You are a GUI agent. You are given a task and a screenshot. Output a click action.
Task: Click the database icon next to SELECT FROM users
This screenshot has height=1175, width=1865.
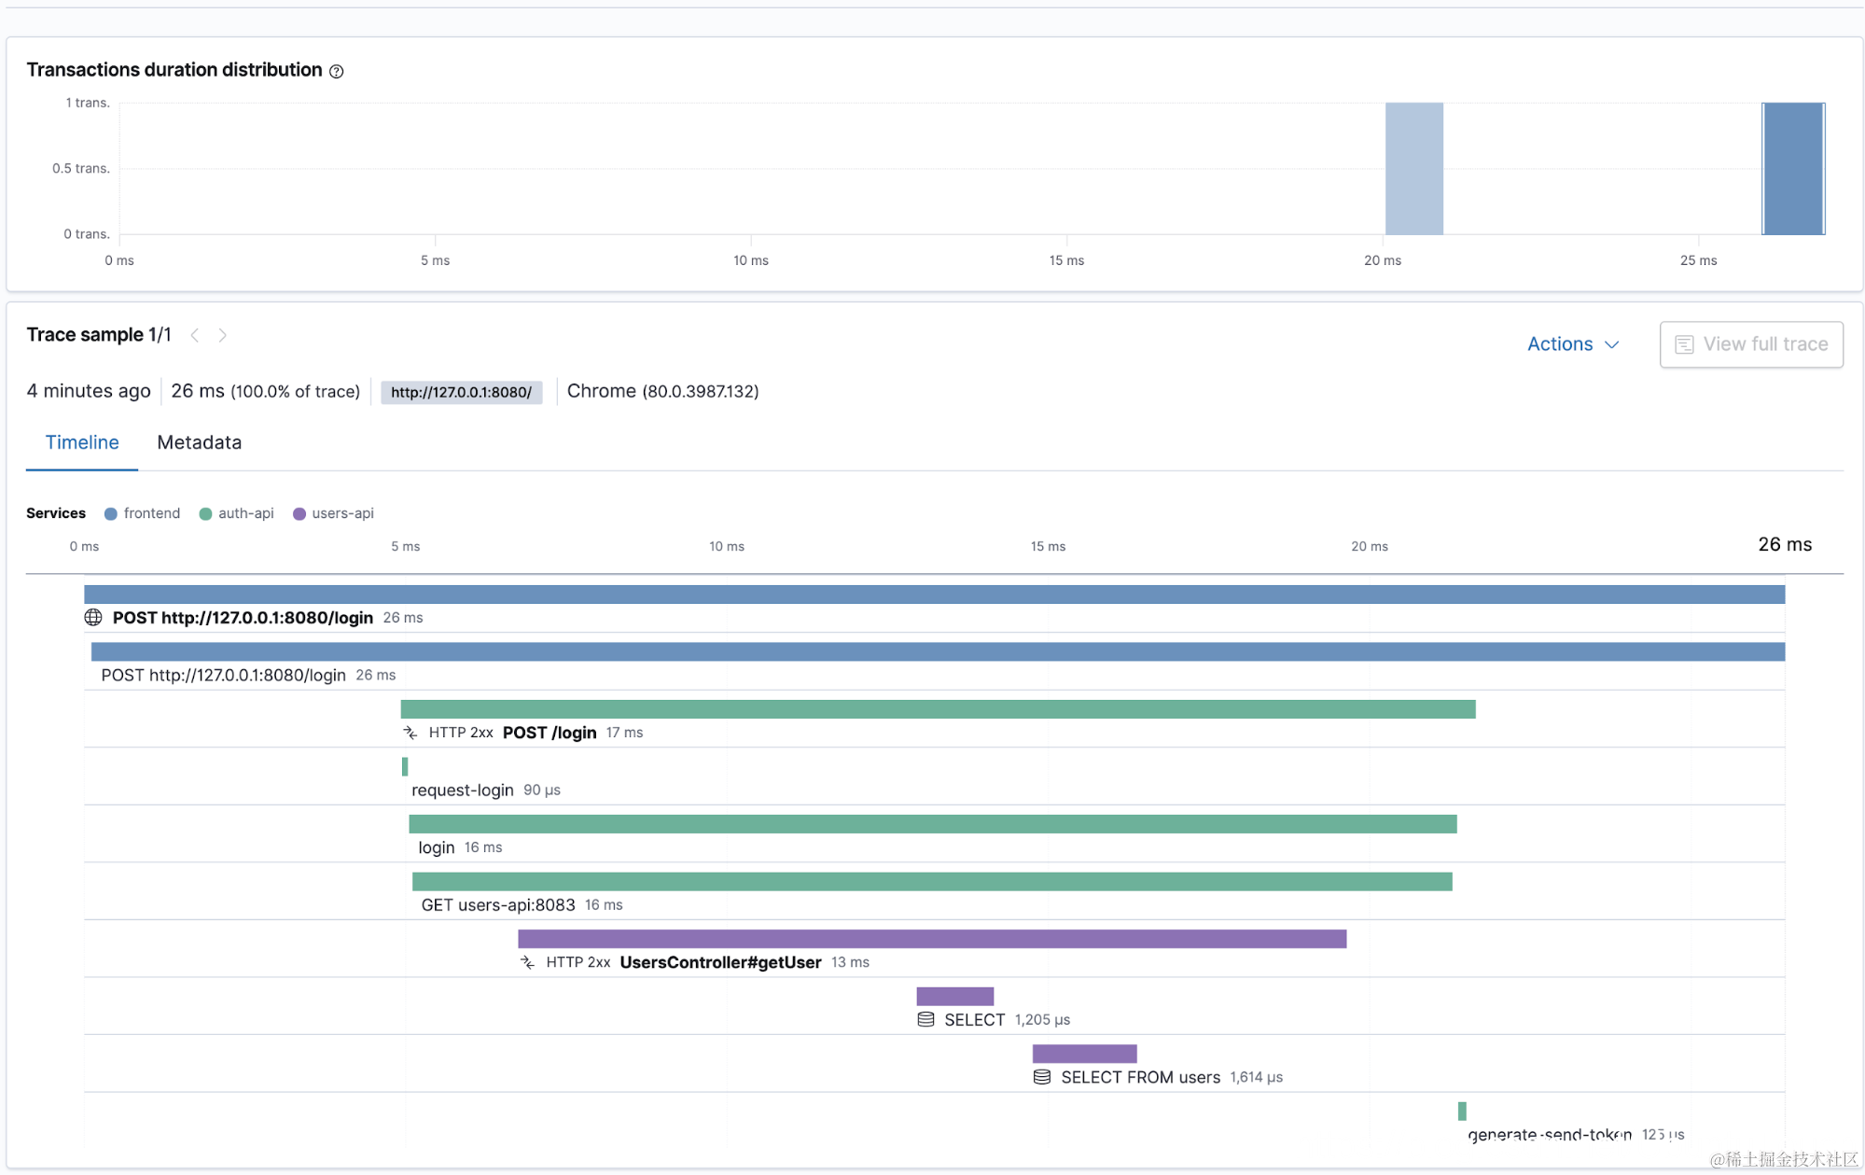click(1042, 1077)
